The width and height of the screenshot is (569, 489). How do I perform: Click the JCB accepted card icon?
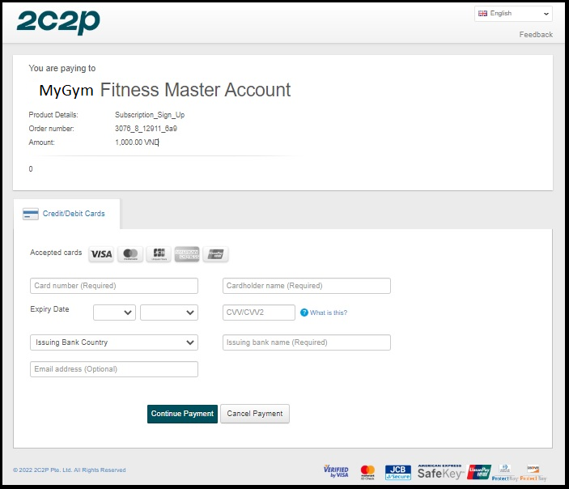point(159,254)
